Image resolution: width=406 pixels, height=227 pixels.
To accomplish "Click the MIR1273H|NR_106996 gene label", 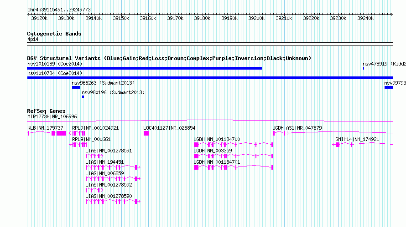I will pos(52,117).
